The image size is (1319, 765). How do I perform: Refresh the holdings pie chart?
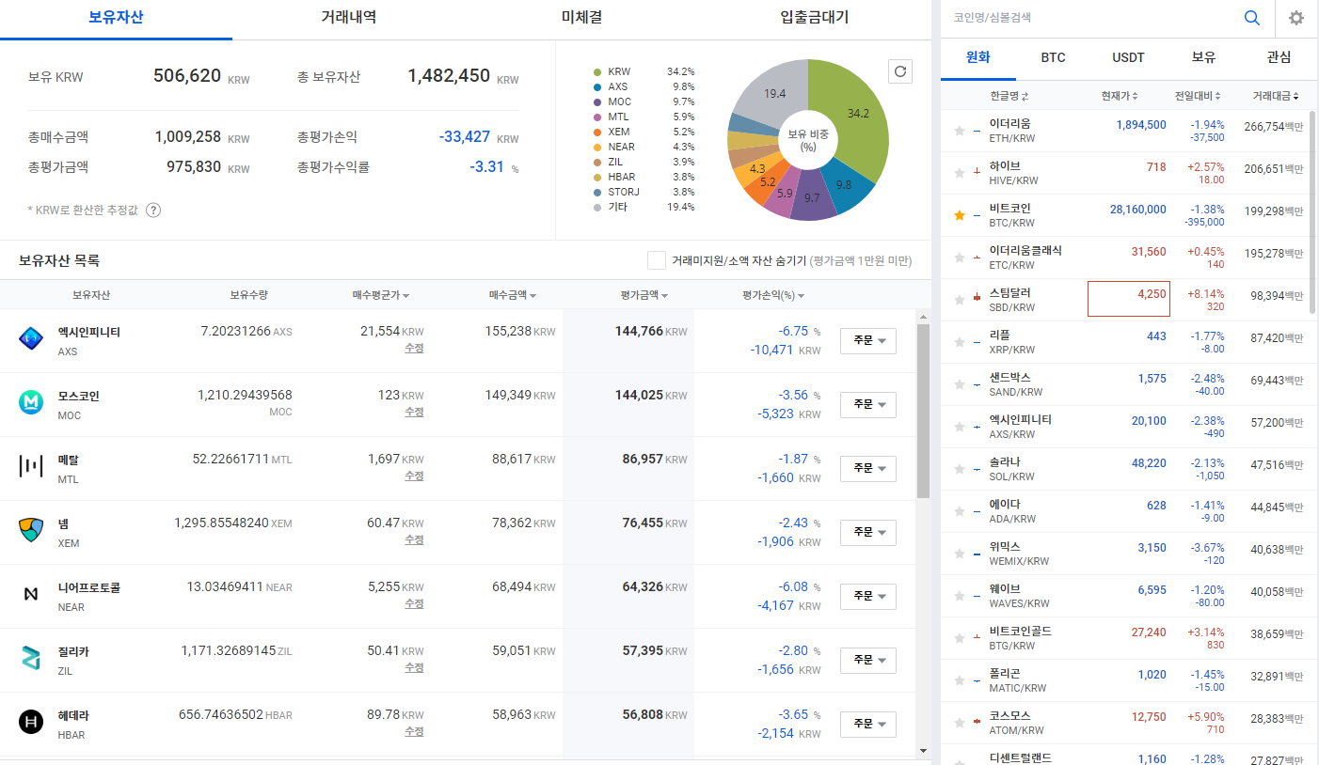(900, 71)
